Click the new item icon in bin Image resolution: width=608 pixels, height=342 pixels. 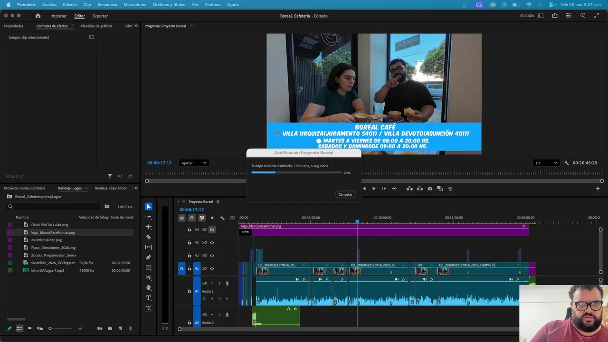pos(120,328)
